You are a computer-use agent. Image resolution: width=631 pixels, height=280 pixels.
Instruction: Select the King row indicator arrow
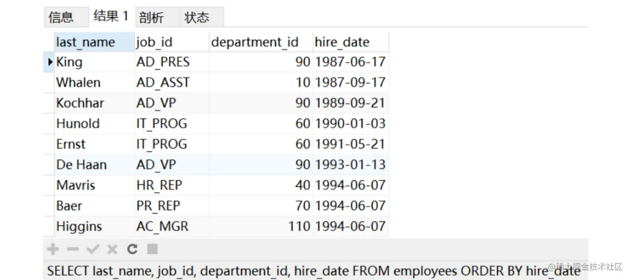point(50,62)
